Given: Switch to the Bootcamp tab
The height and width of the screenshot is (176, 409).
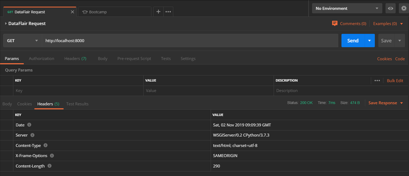Looking at the screenshot, I should (x=114, y=12).
